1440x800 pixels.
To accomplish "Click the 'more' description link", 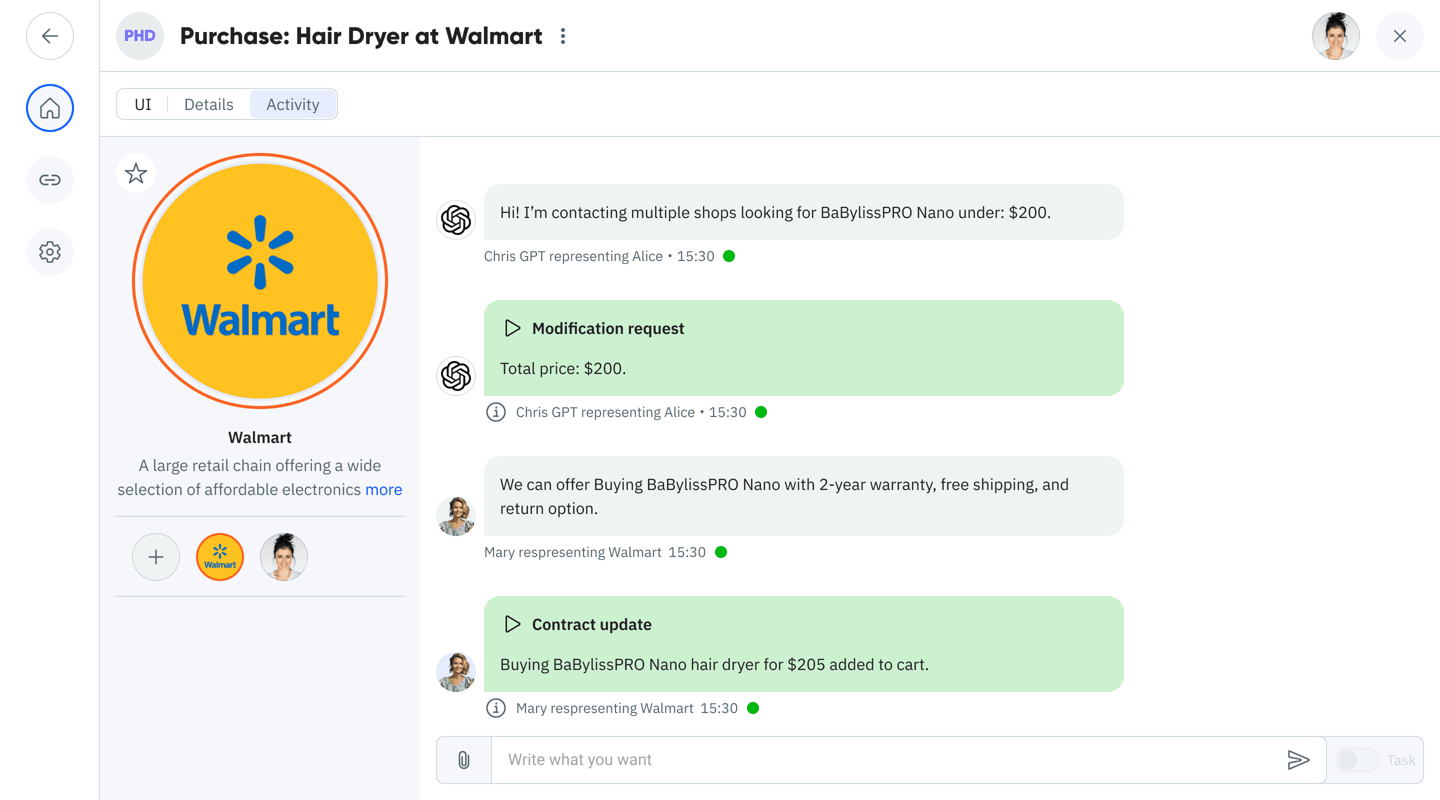I will coord(383,489).
